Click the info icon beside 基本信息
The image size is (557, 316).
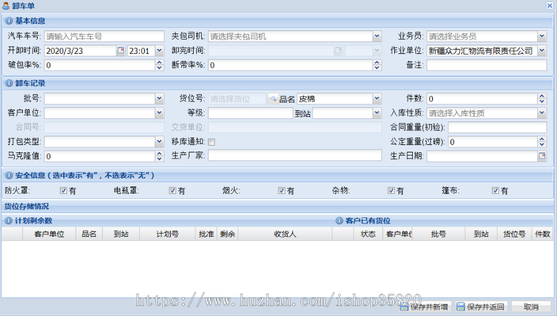9,21
